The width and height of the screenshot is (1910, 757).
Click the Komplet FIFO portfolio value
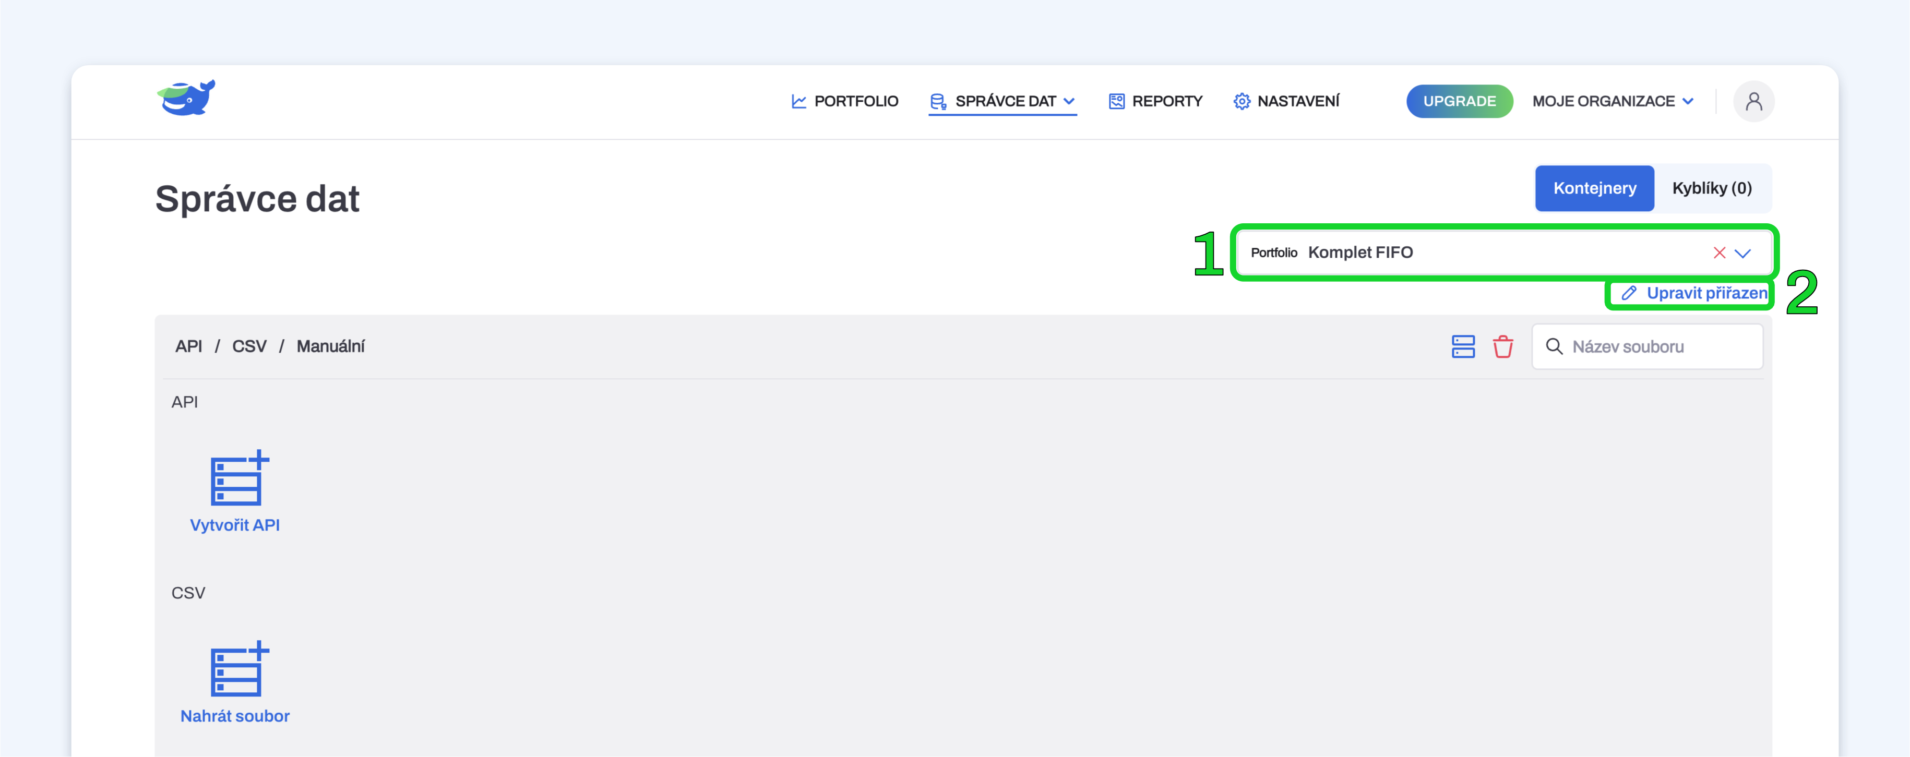pos(1360,252)
